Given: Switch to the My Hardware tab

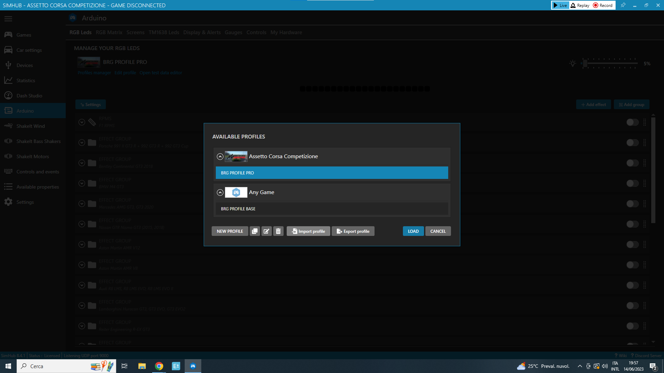Looking at the screenshot, I should [286, 32].
